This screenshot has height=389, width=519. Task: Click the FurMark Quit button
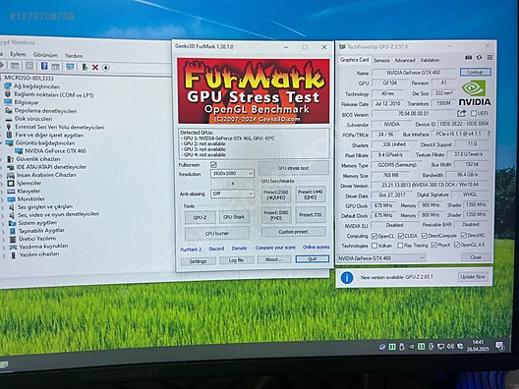coord(313,259)
